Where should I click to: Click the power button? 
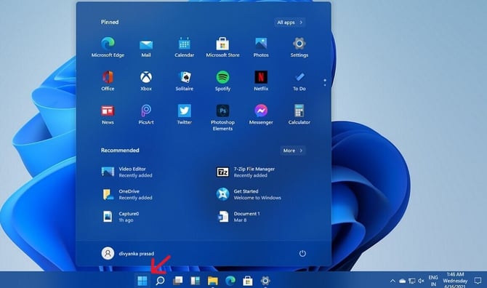click(x=302, y=254)
